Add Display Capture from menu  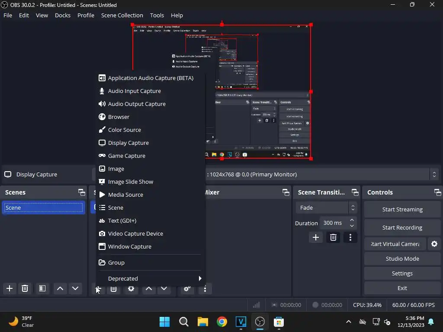point(150,143)
